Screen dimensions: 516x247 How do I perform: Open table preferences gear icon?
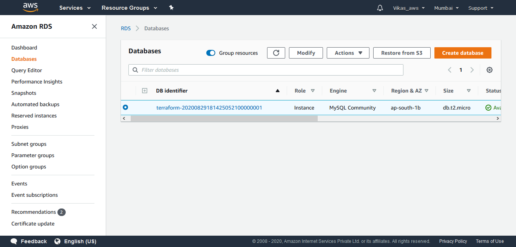click(490, 70)
